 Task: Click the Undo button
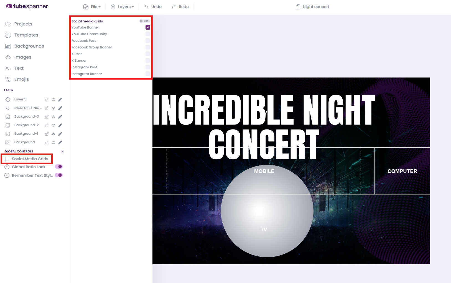click(x=153, y=7)
